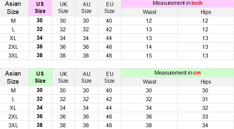Click hips value 34 in the cm table
The image size is (234, 129).
pos(205,125)
